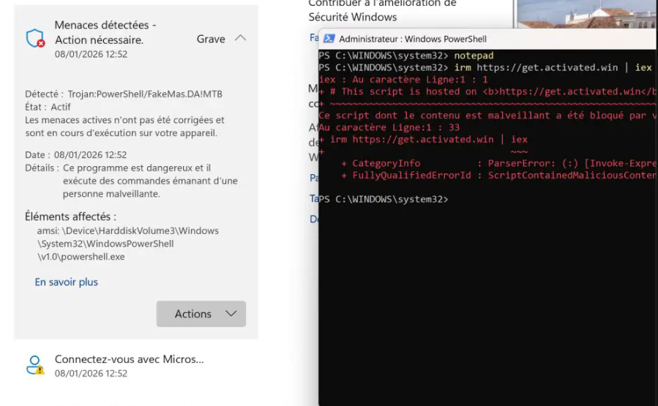Click the 'FullyQualifiedErrorId' line in PowerShell
The image size is (658, 406).
[x=499, y=176]
